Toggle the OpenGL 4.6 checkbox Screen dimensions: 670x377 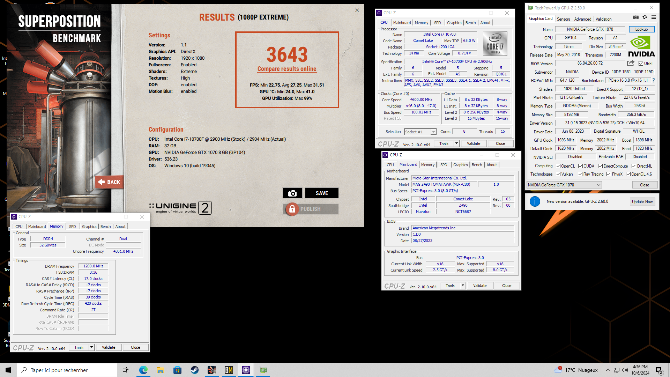coord(628,174)
